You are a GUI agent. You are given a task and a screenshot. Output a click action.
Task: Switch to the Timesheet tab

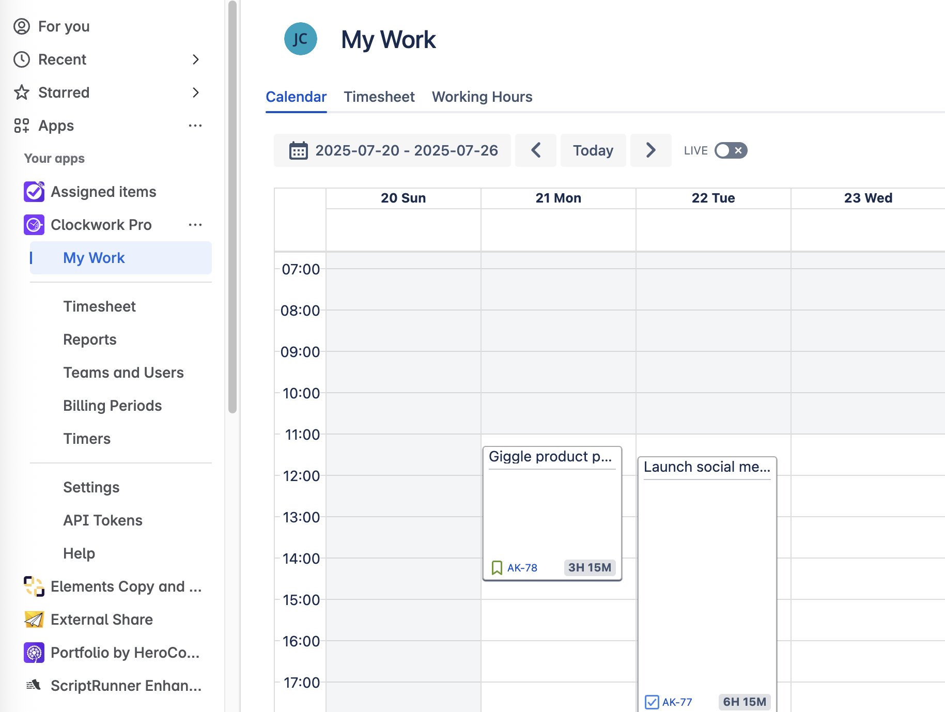(x=379, y=97)
